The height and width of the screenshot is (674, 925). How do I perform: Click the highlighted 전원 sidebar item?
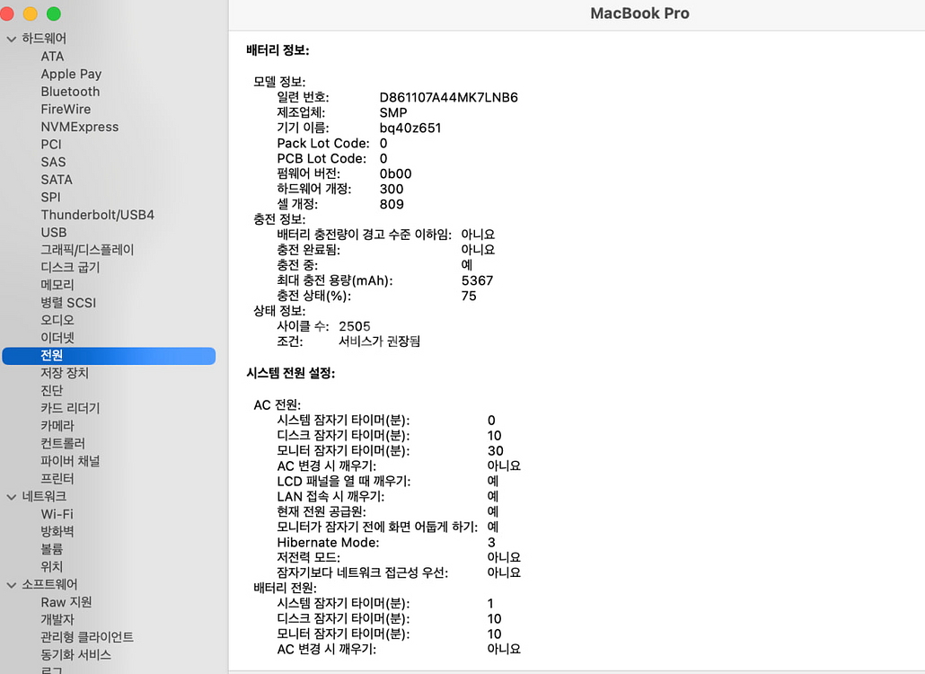click(x=110, y=356)
